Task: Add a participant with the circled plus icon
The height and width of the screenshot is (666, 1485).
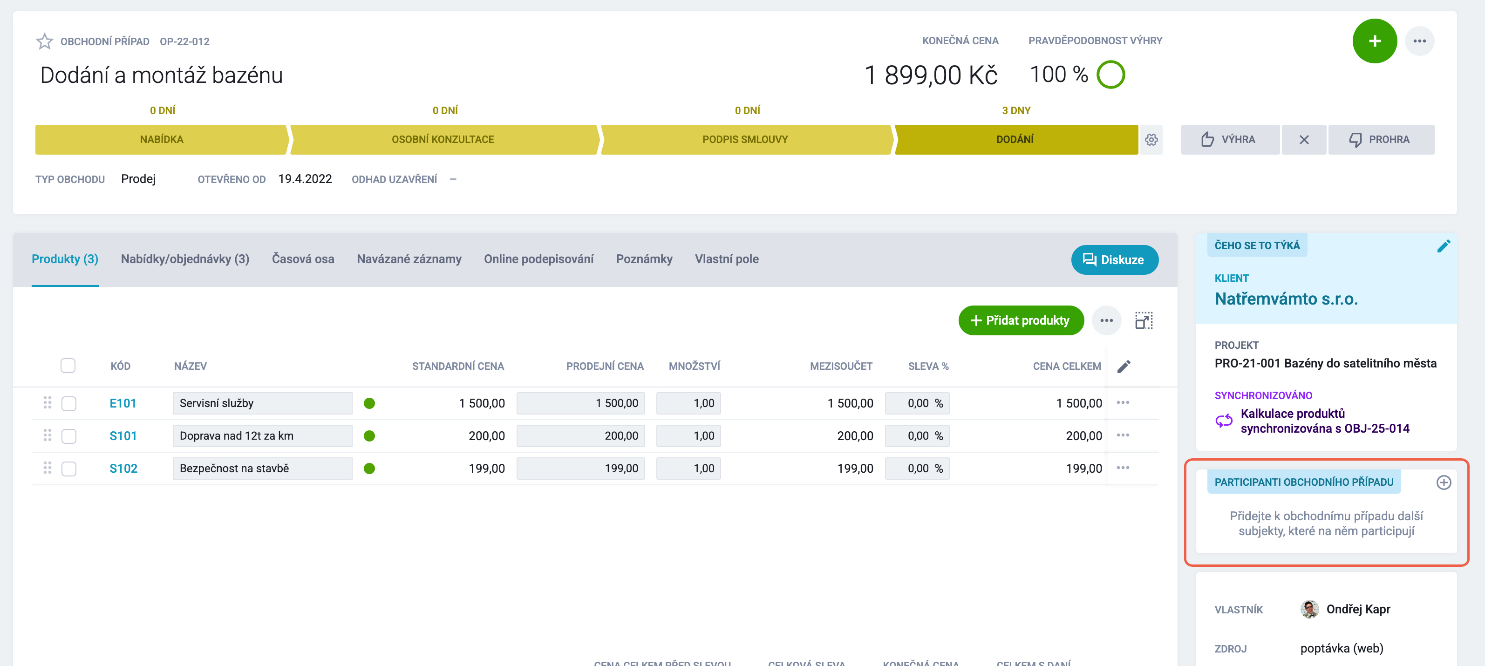Action: pos(1443,483)
